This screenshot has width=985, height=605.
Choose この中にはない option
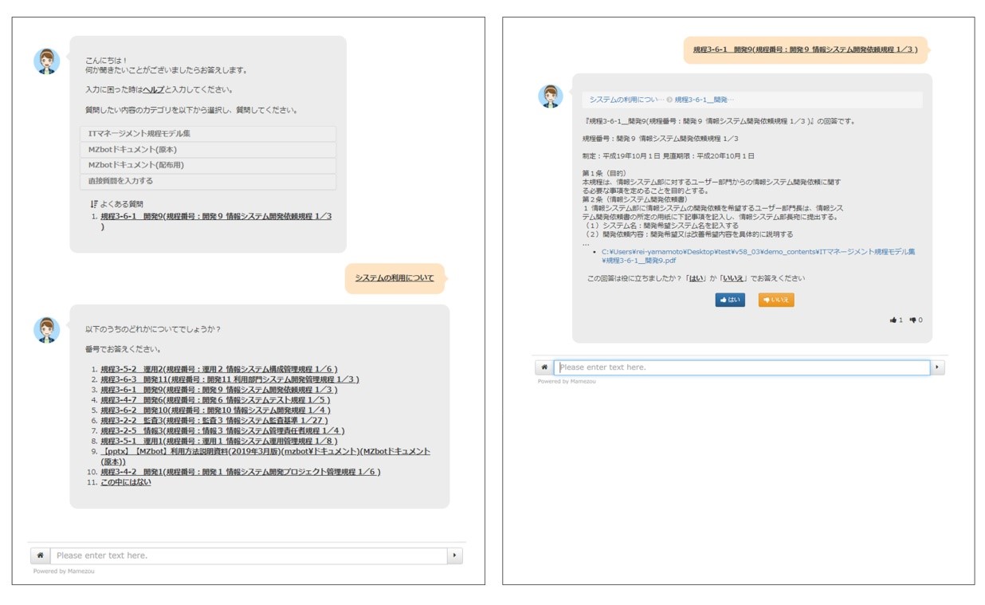(x=125, y=482)
